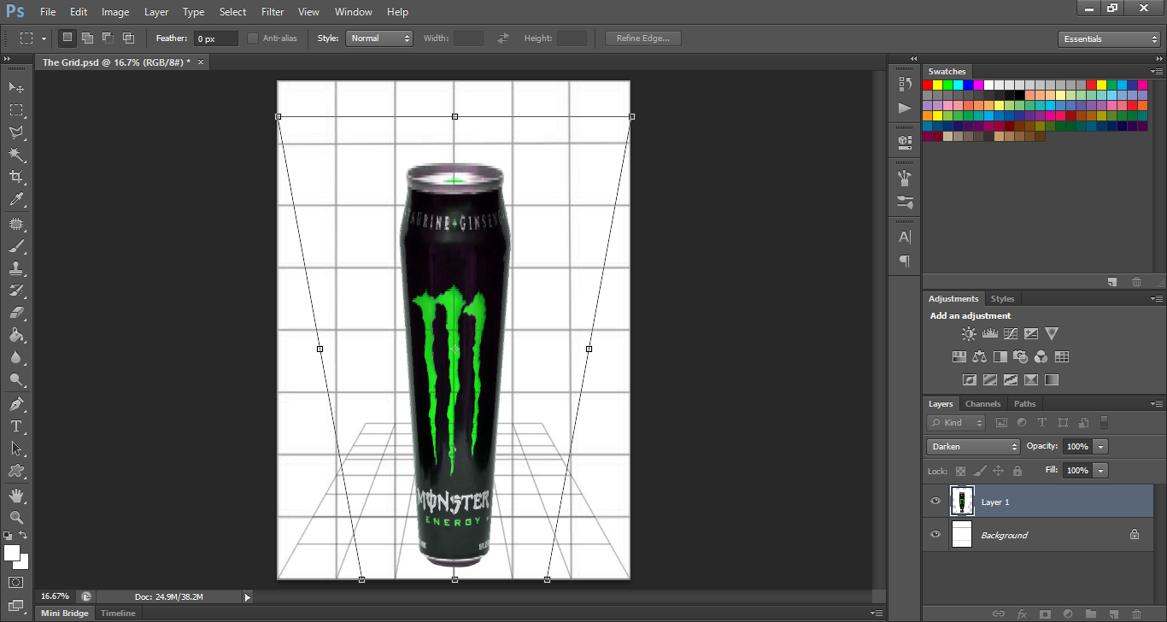Toggle Background layer visibility
Screen dimensions: 1167x622
pos(935,535)
